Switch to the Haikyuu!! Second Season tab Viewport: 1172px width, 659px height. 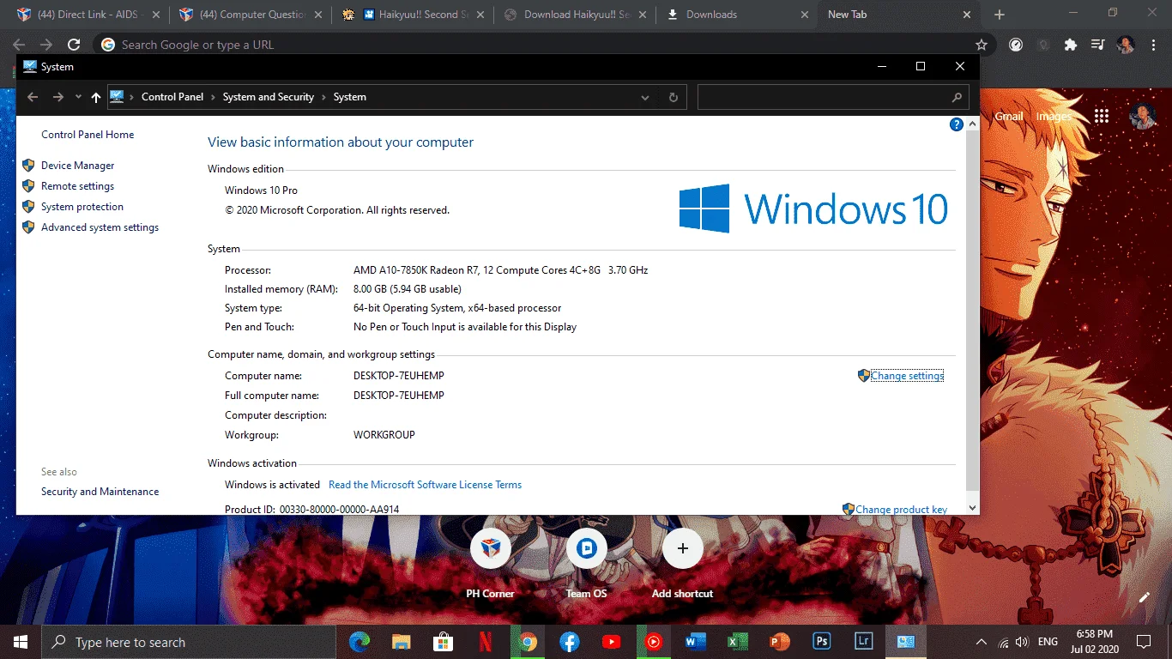pos(412,15)
